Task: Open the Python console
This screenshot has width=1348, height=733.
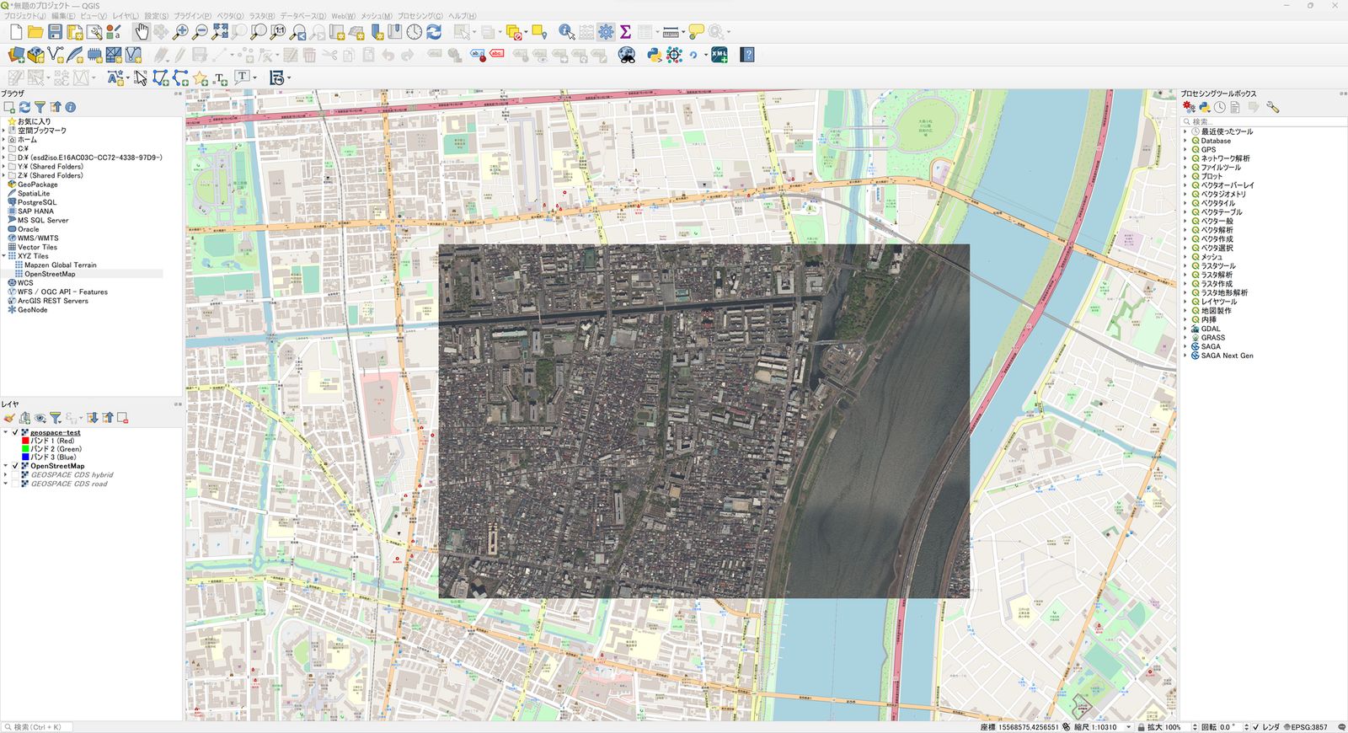Action: pyautogui.click(x=654, y=55)
